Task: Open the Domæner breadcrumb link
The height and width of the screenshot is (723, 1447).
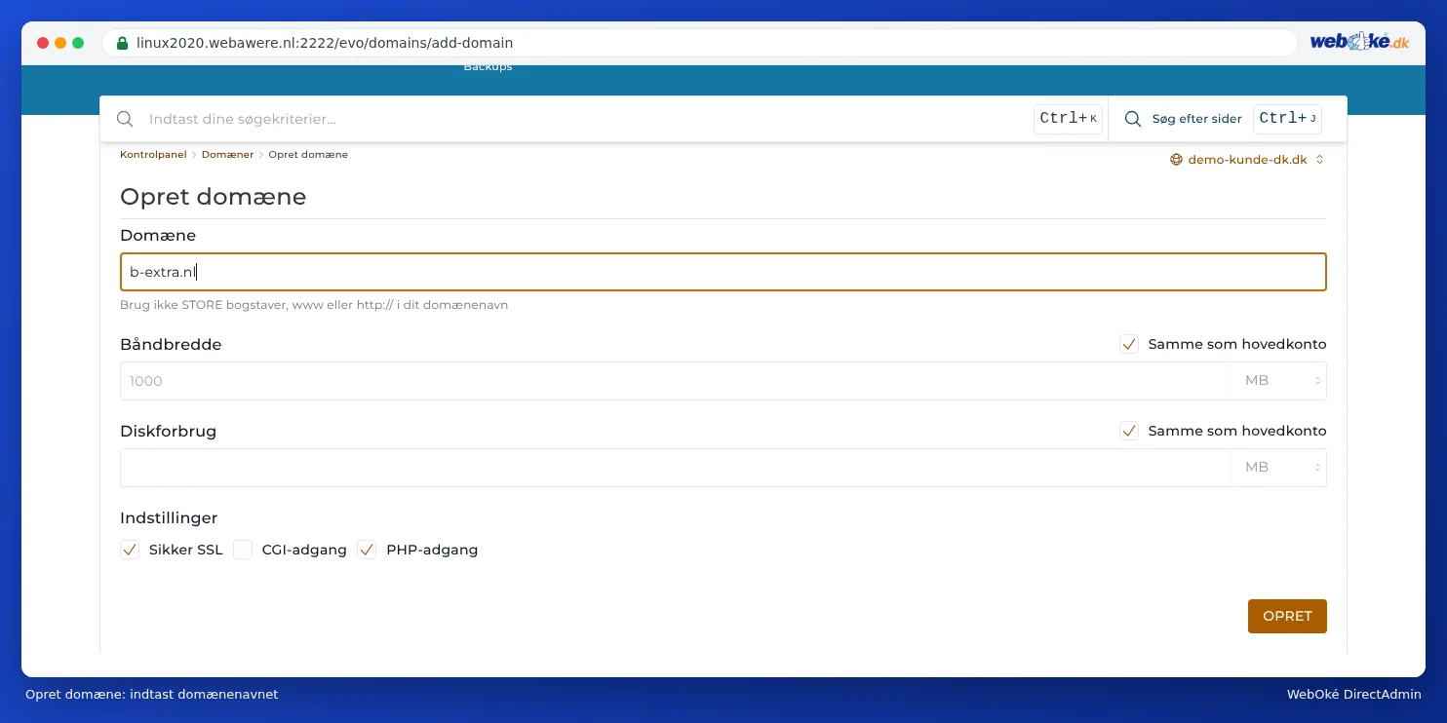Action: tap(227, 155)
